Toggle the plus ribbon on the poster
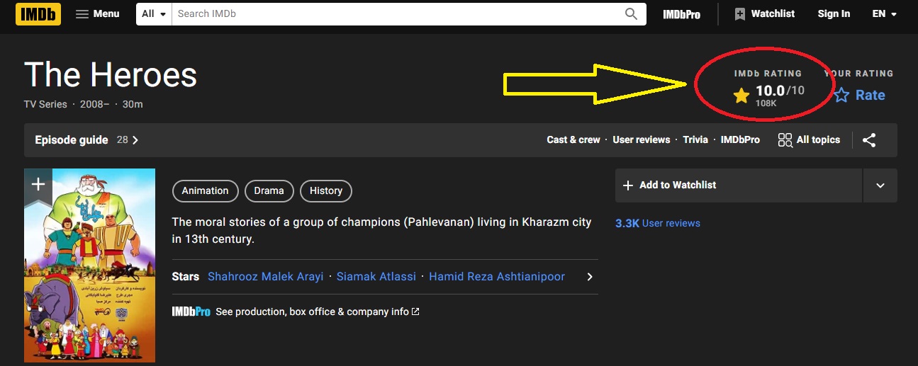 pos(38,185)
